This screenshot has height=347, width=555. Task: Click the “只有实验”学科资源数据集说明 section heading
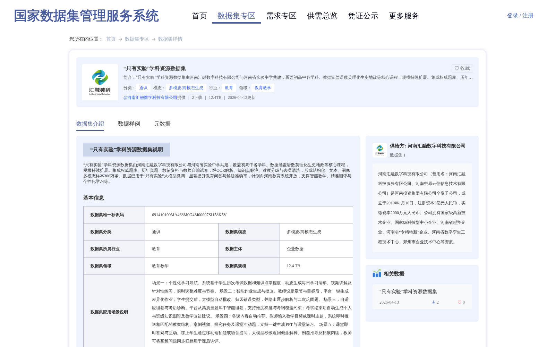click(x=127, y=150)
